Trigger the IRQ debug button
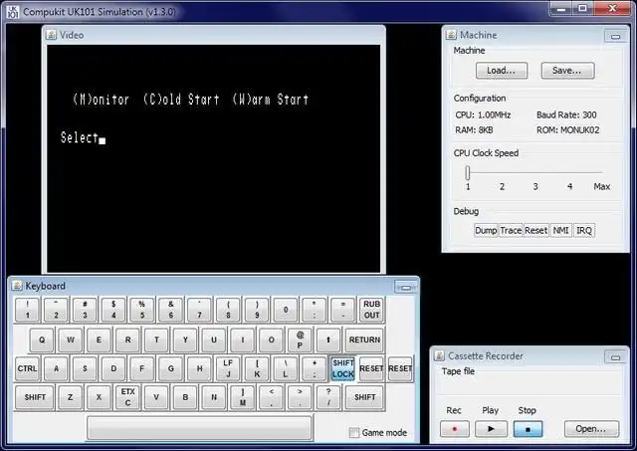637x451 pixels. click(584, 230)
